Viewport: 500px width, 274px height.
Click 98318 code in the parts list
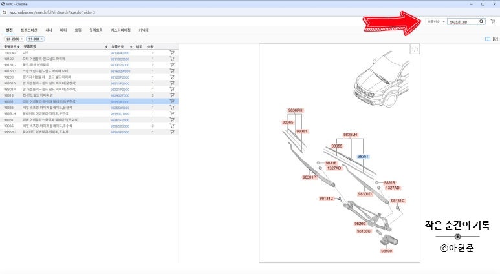tap(8, 95)
